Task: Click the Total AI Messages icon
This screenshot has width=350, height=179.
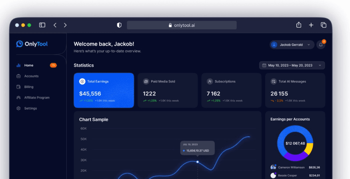Action: (274, 81)
